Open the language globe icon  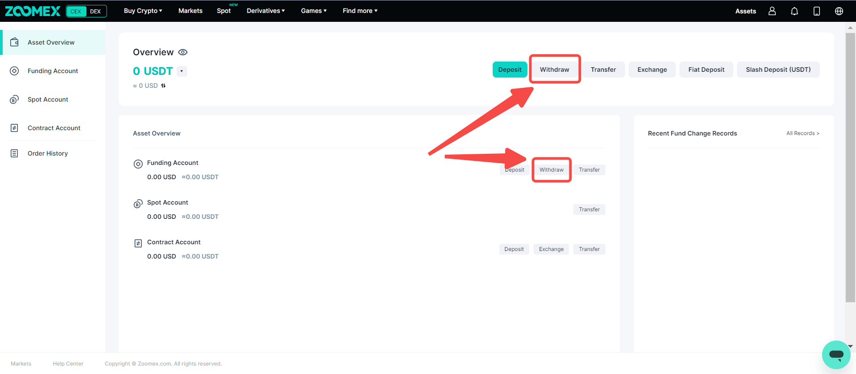tap(839, 11)
